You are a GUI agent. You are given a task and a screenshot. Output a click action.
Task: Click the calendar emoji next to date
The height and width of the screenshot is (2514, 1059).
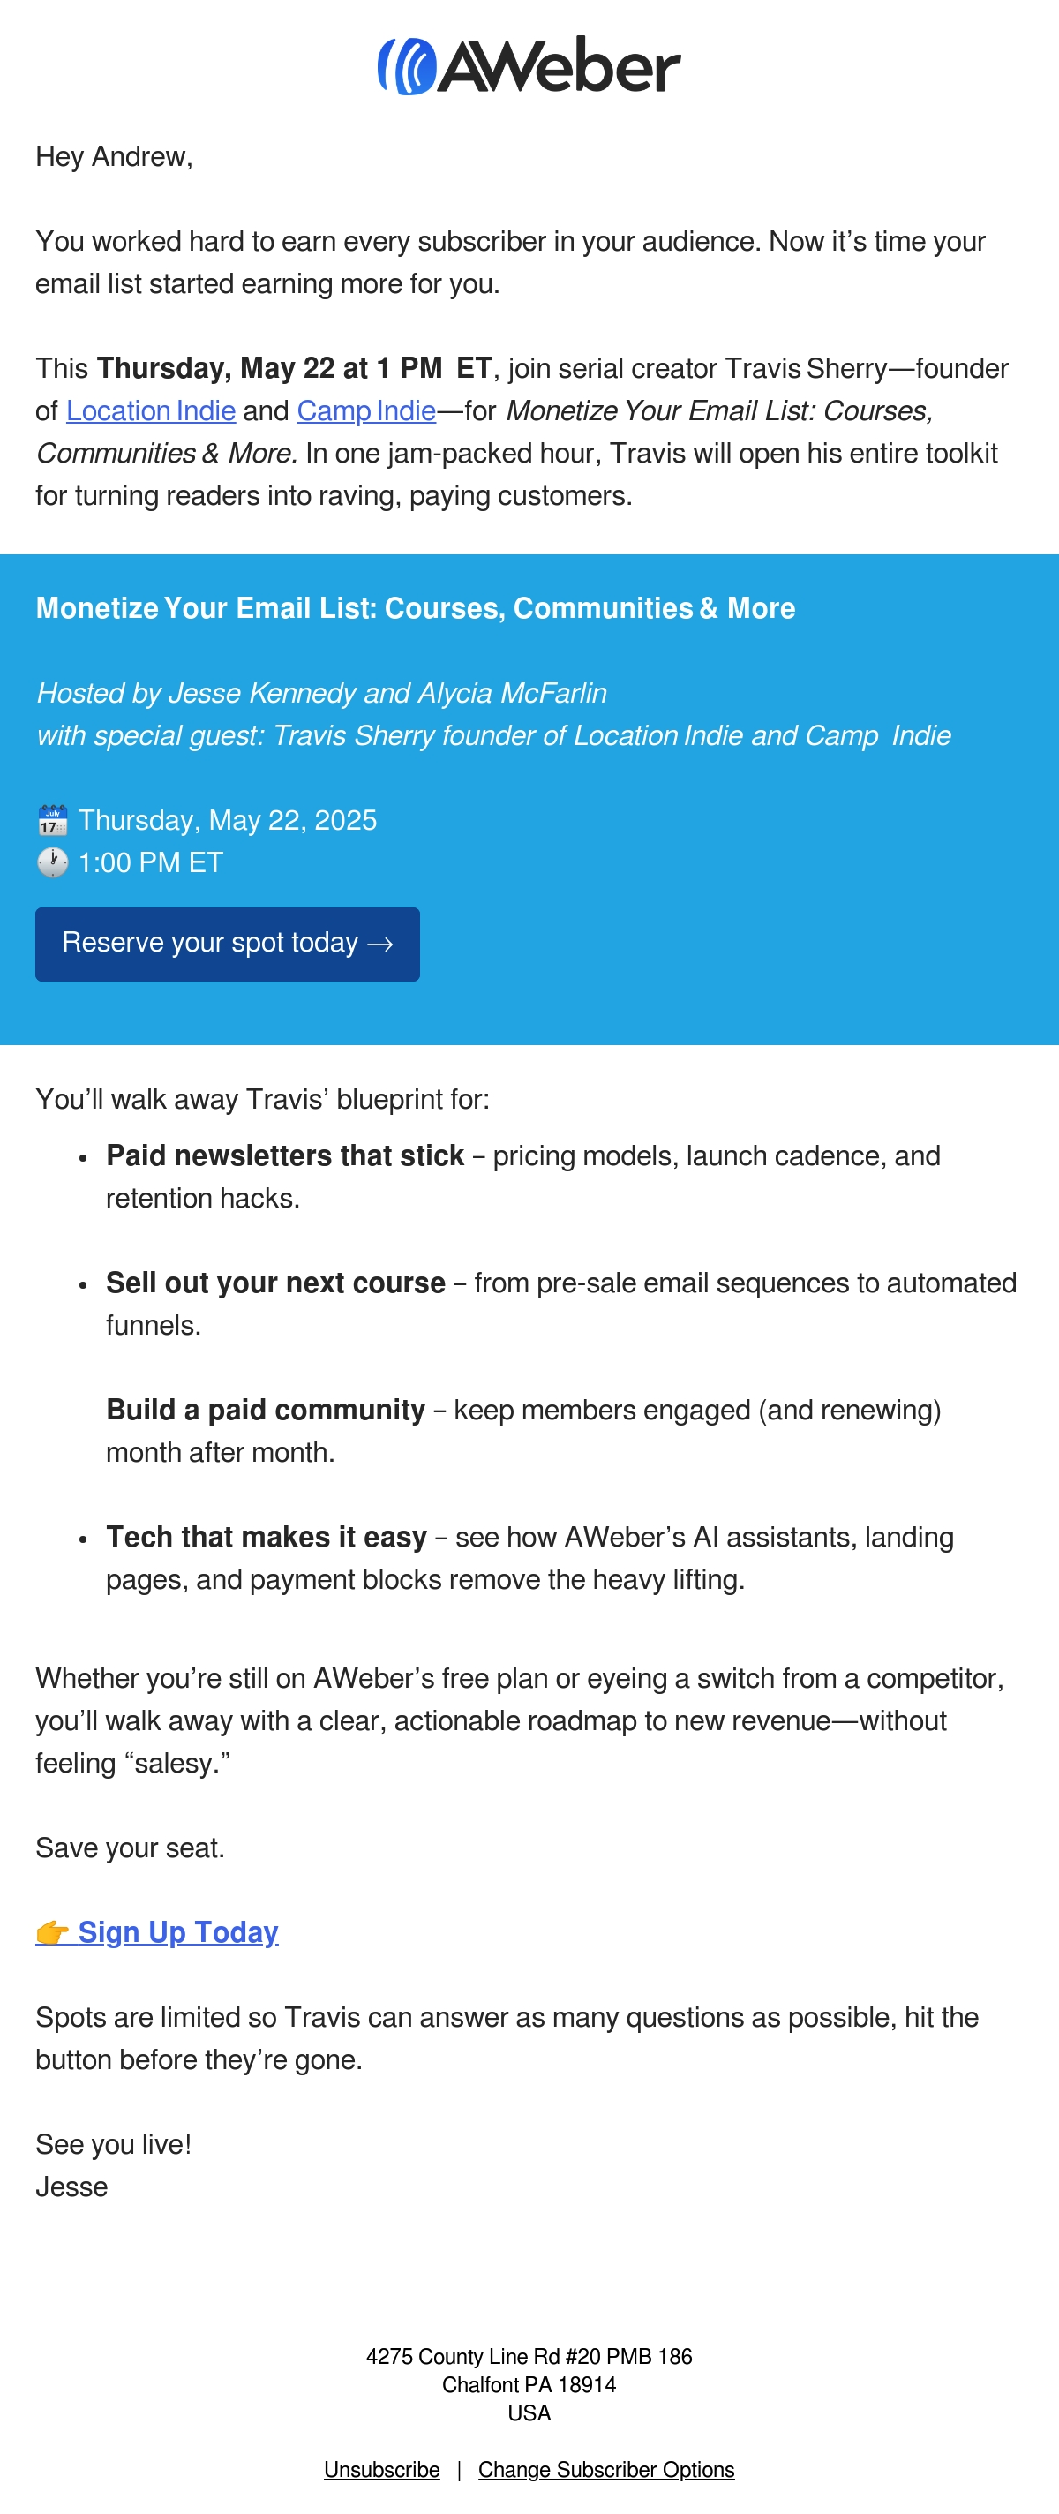tap(53, 820)
